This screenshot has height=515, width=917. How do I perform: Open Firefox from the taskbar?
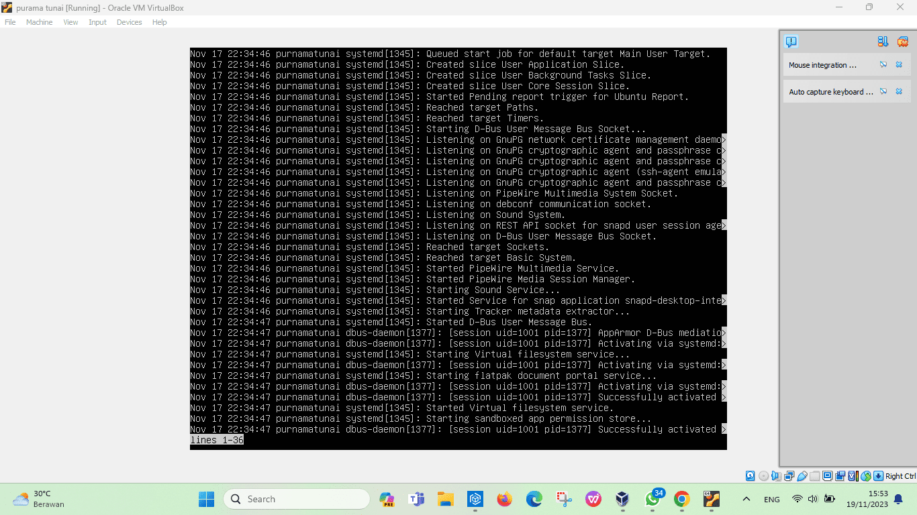click(504, 499)
